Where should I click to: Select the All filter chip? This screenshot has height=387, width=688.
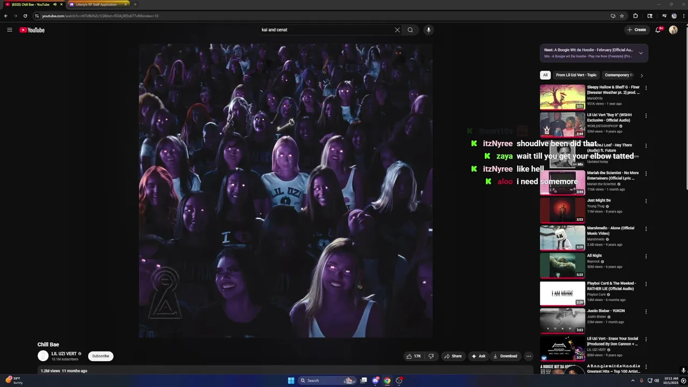(545, 75)
